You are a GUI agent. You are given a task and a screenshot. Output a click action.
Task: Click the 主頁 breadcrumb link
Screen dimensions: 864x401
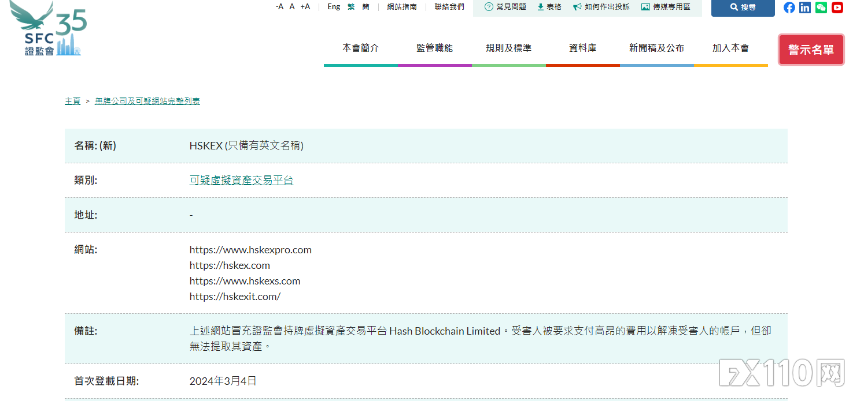point(72,100)
